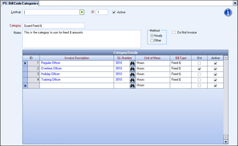The width and height of the screenshot is (238, 146).
Task: Select the Other method radio button
Action: (x=152, y=40)
